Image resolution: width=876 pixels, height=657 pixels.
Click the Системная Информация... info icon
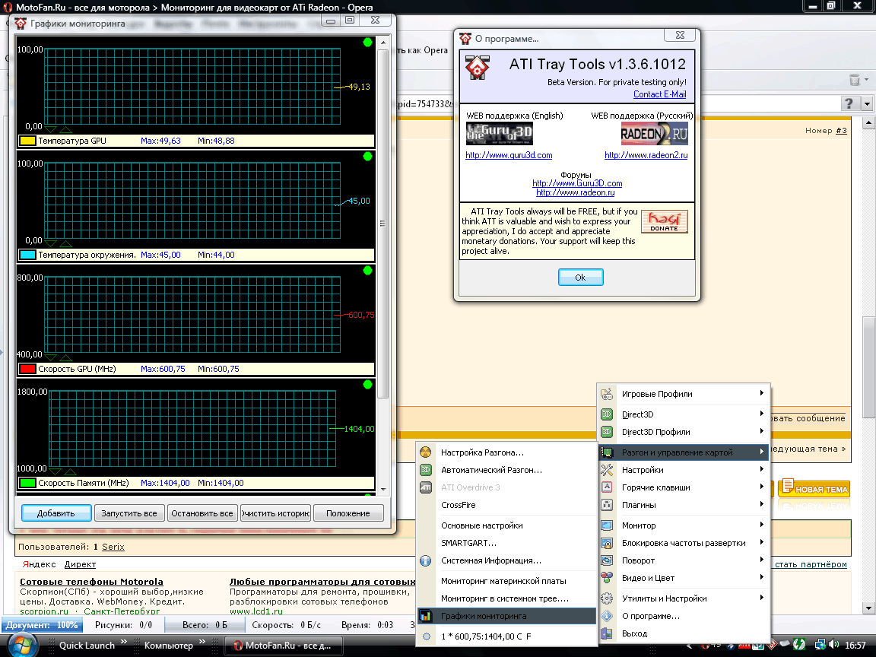click(426, 560)
